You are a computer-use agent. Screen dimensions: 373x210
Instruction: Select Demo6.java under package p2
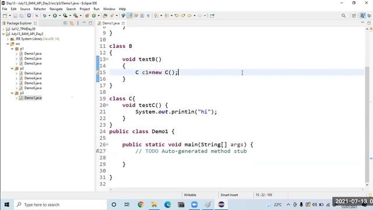point(33,88)
